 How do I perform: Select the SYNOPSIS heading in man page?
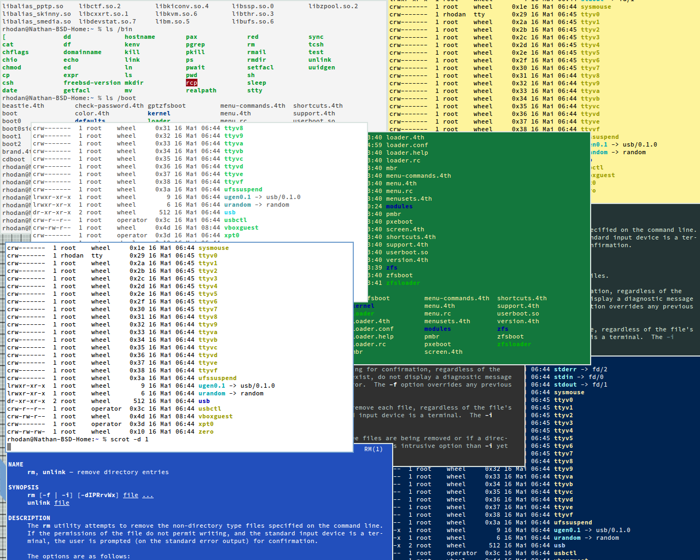[x=24, y=488]
